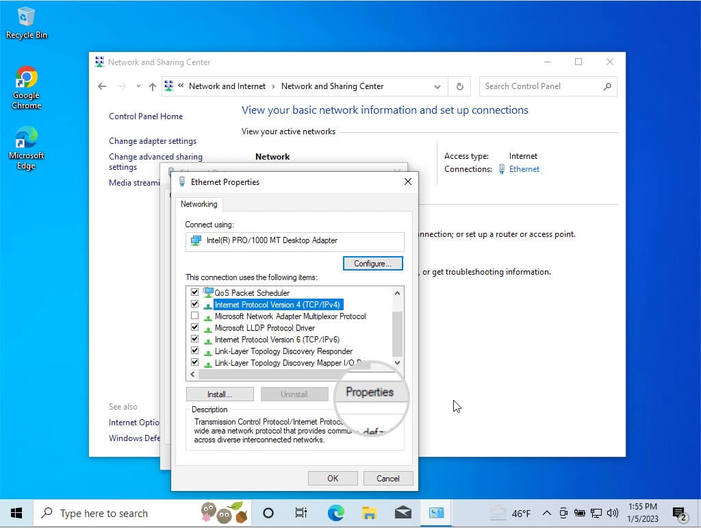Select Microsoft LLDP Protocol Driver item
Viewport: 701px width, 528px height.
[x=265, y=328]
